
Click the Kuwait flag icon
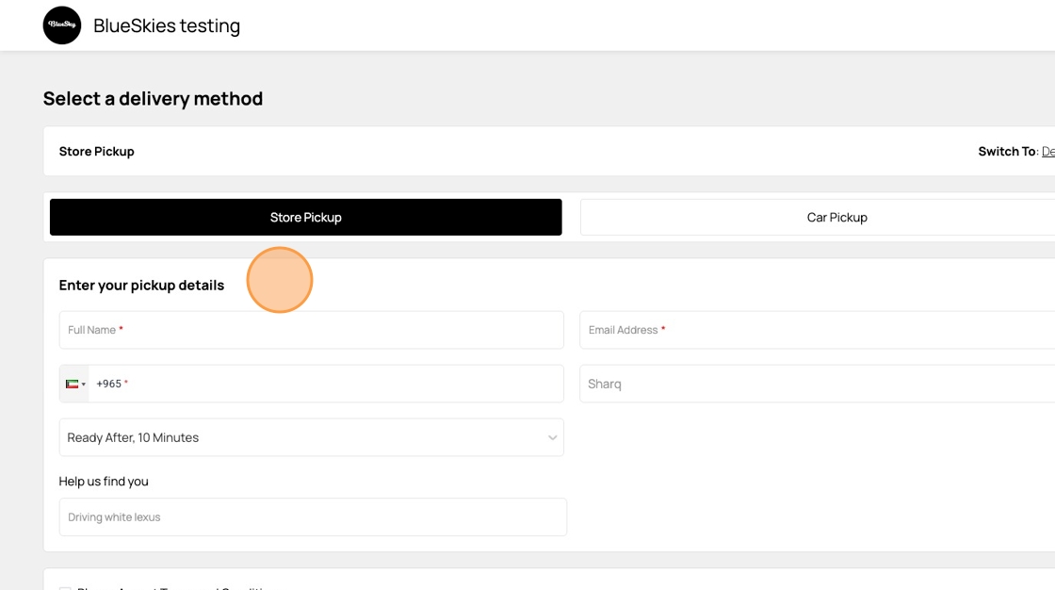click(72, 384)
